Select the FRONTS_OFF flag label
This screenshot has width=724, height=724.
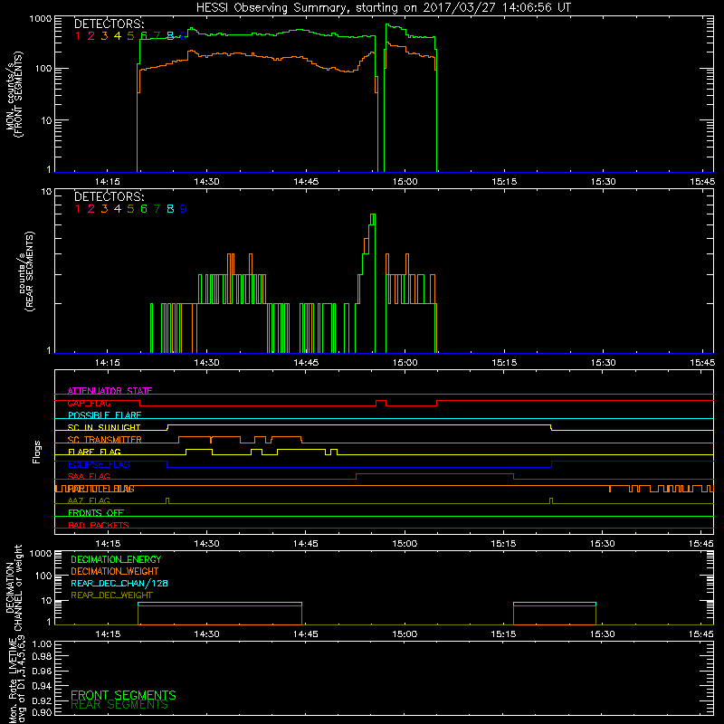tap(96, 513)
